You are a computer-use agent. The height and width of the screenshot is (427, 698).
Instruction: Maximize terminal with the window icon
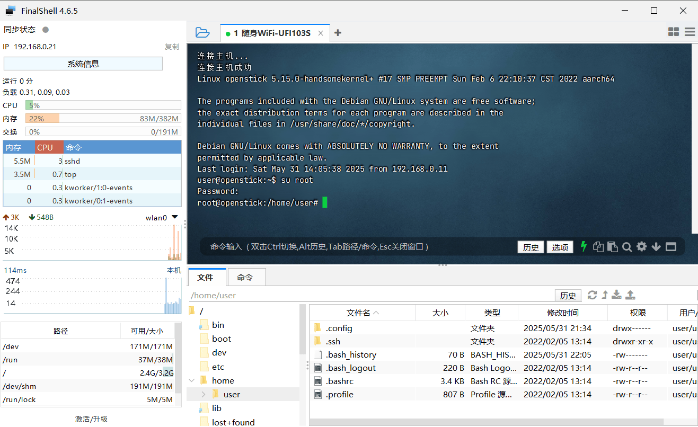671,247
